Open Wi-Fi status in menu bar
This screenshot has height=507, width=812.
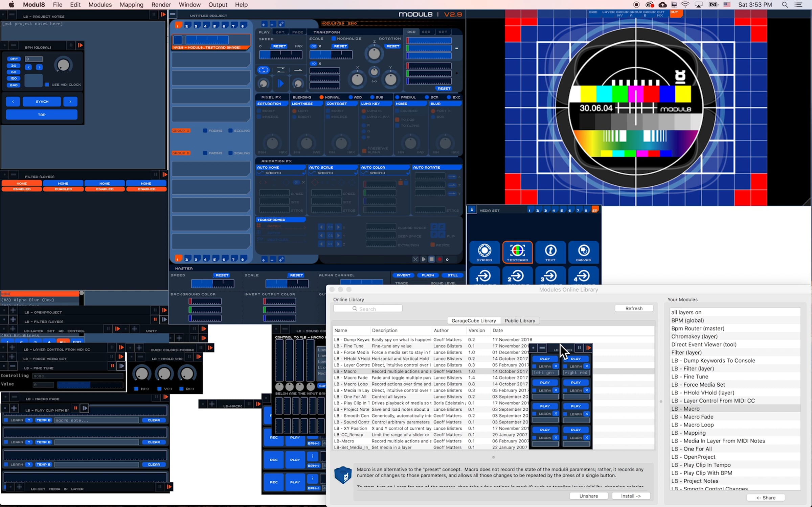point(685,5)
